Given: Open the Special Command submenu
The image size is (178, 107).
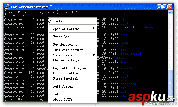Looking at the screenshot, I should (x=72, y=29).
